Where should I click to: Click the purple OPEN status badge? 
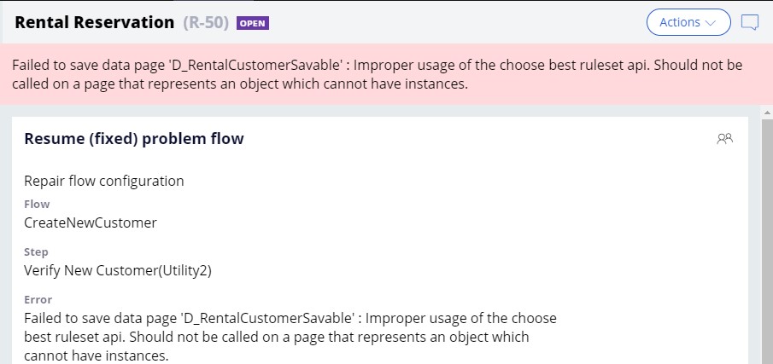(x=253, y=23)
